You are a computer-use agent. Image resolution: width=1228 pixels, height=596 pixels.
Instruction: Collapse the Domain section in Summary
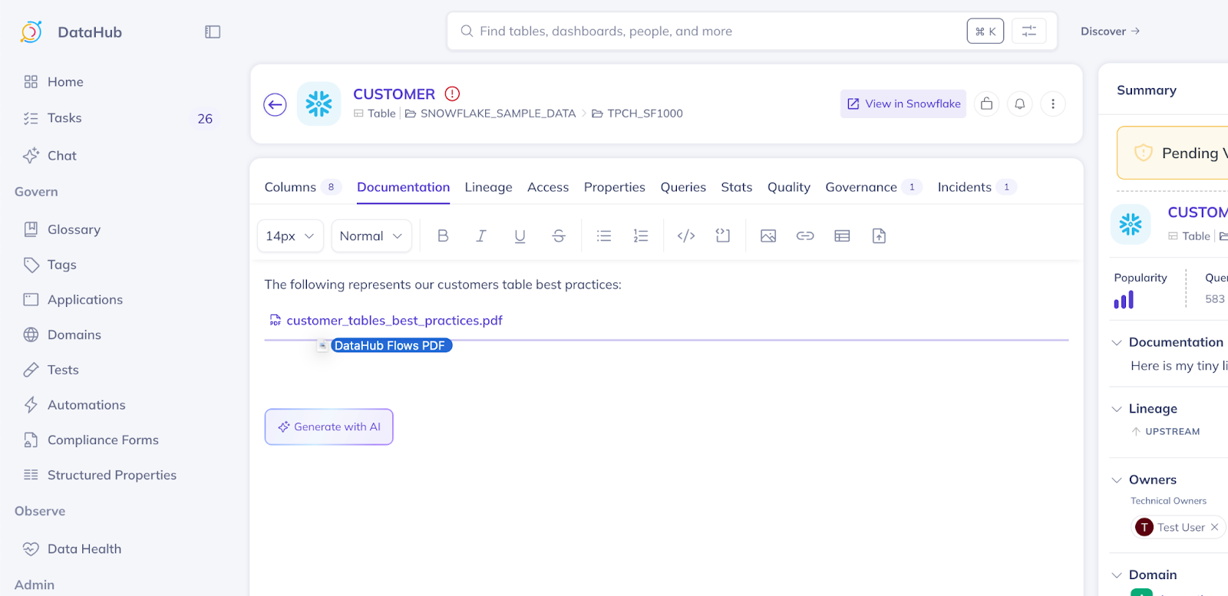pos(1117,575)
